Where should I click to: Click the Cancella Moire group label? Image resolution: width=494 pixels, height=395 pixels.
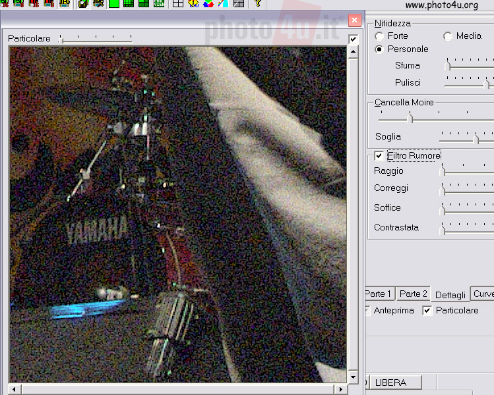pos(404,102)
